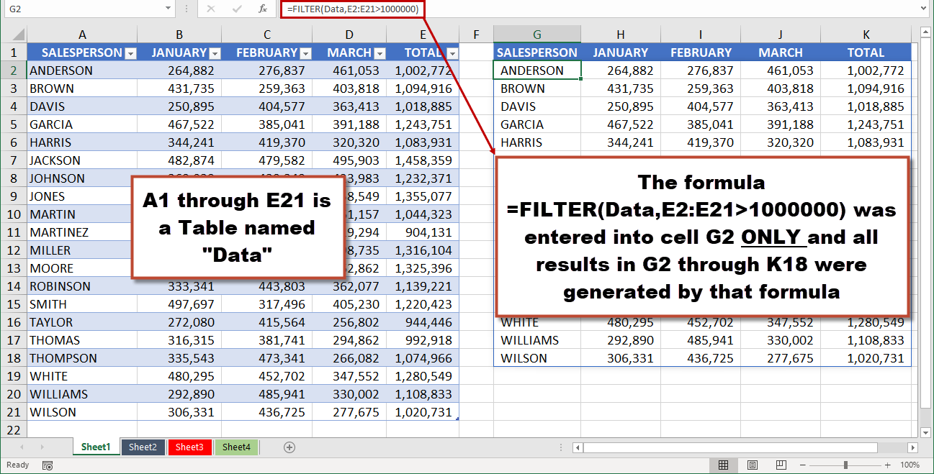Select Normal view icon in status bar
Viewport: 934px width, 474px height.
coord(724,465)
